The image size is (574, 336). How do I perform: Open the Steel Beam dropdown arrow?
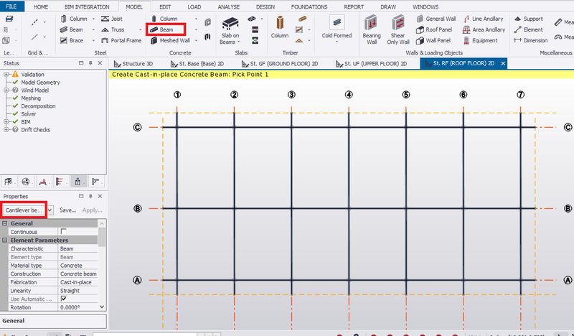click(x=93, y=29)
